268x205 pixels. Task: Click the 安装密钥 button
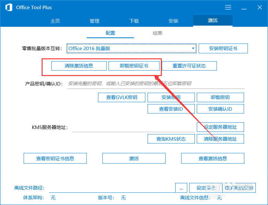point(171,97)
